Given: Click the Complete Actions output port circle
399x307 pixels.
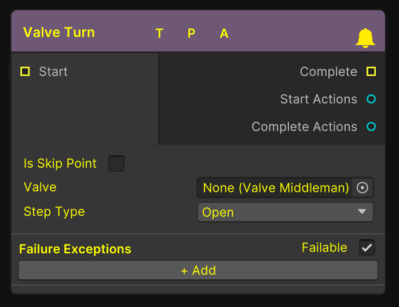Looking at the screenshot, I should (x=371, y=127).
